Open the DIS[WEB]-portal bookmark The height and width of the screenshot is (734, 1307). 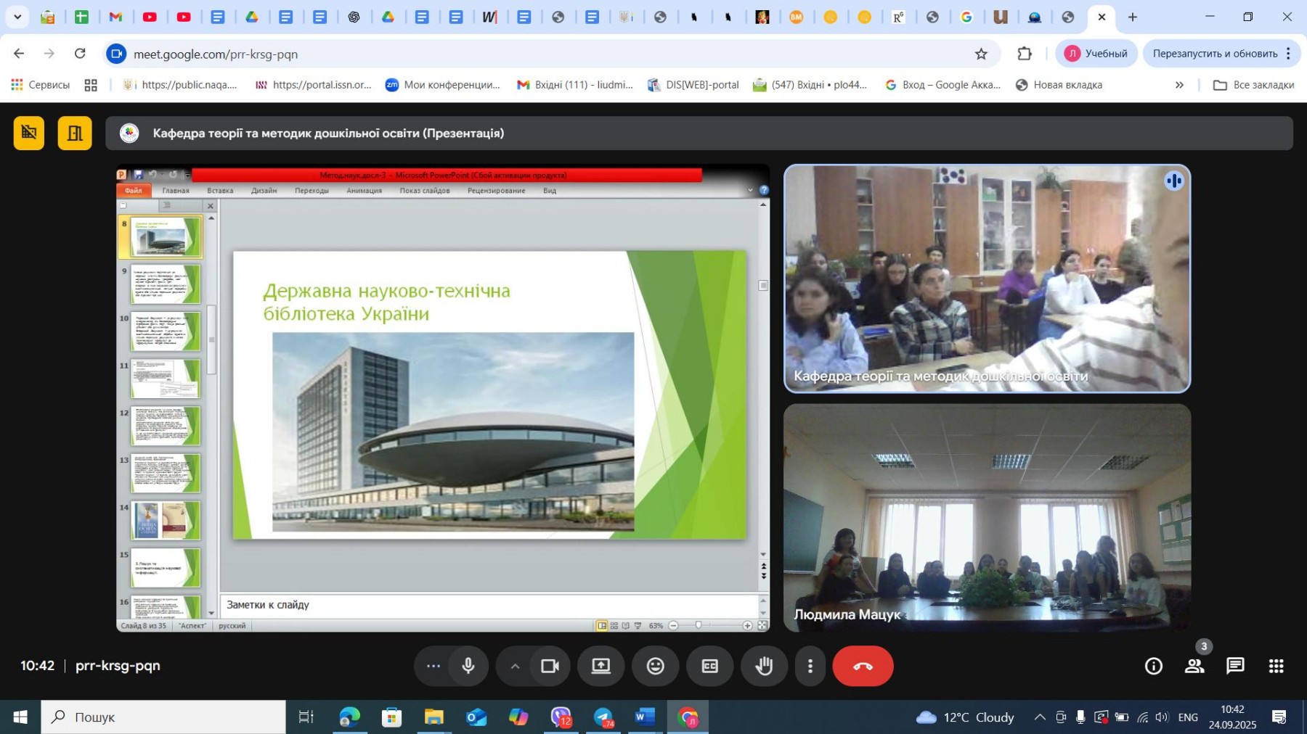[x=693, y=85]
